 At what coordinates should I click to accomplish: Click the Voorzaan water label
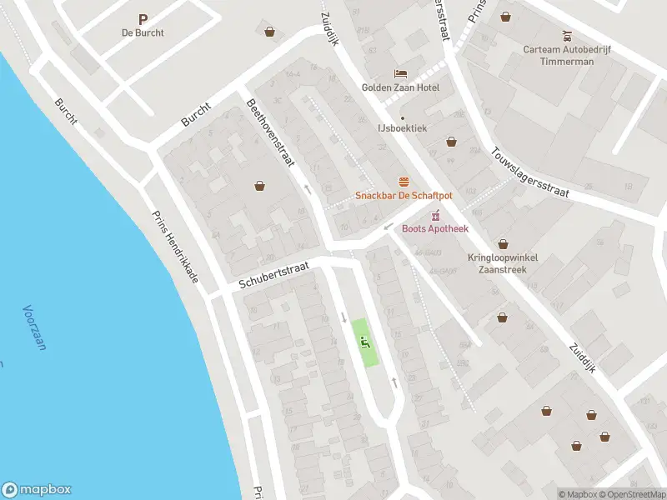point(34,327)
